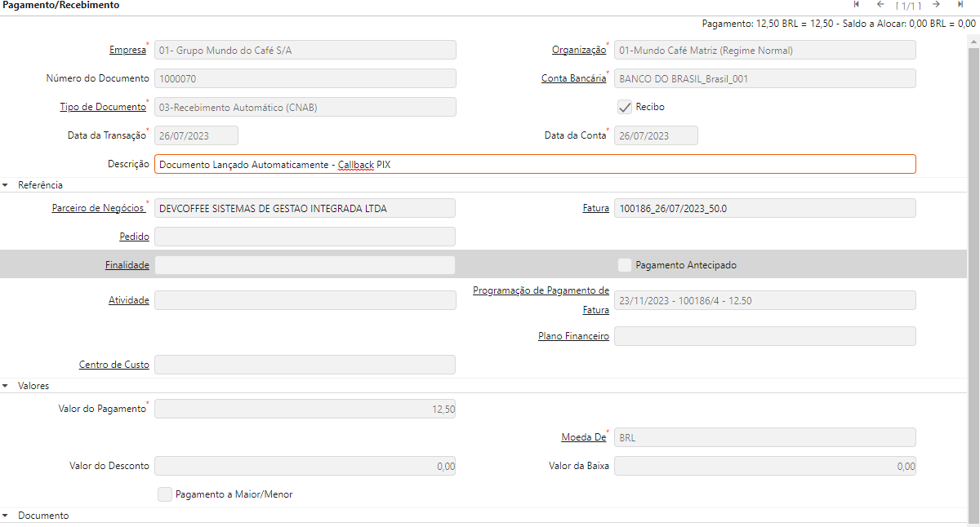
Task: Collapse the Documento section
Action: click(6, 516)
